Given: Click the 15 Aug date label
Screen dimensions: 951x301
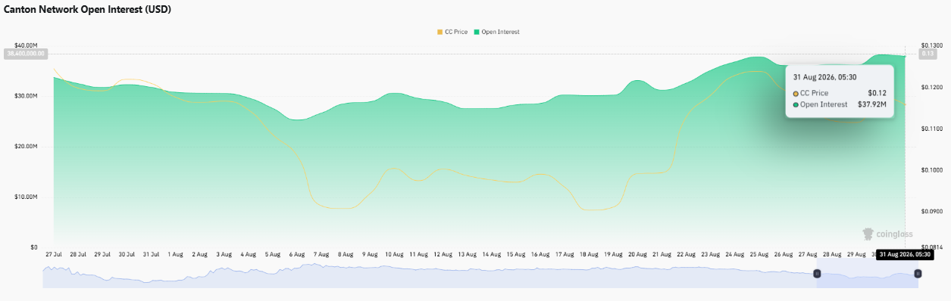Looking at the screenshot, I should (515, 255).
